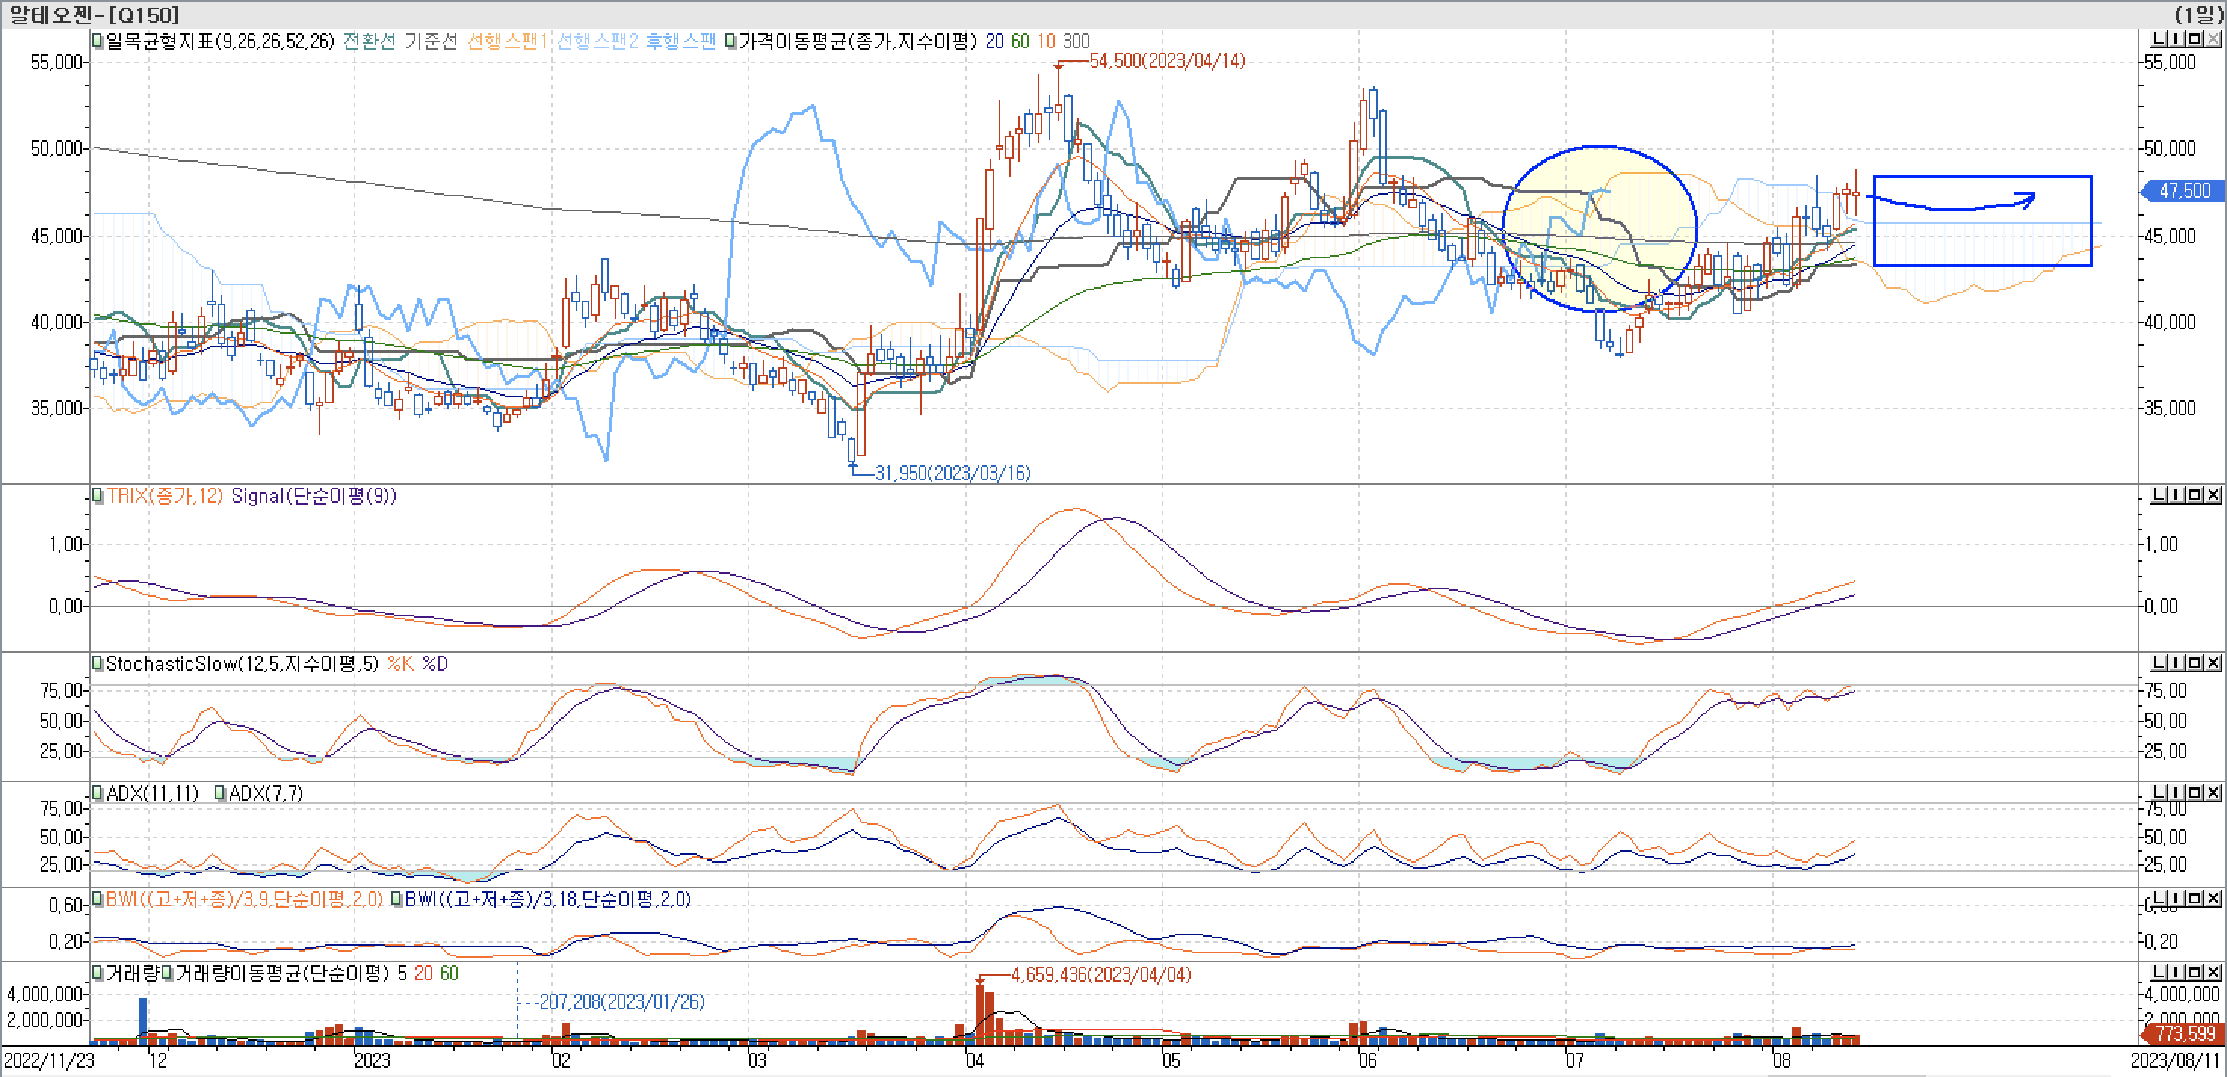Click the L scale icon in TRIX panel
The image size is (2227, 1077).
coord(2161,495)
